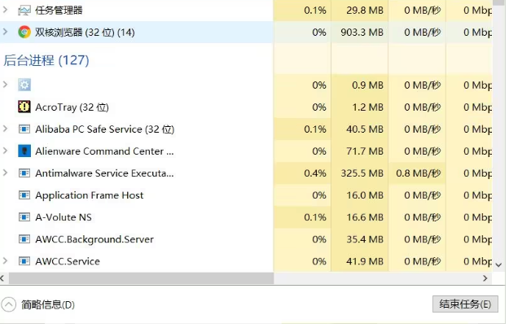This screenshot has height=328, width=509.
Task: Click the 71.7 MB memory value
Action: tap(365, 151)
